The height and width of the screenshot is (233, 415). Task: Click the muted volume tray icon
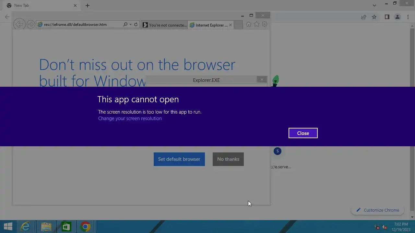(x=385, y=227)
